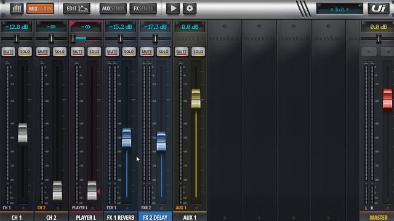
Task: Solo channel CH 2
Action: point(60,52)
